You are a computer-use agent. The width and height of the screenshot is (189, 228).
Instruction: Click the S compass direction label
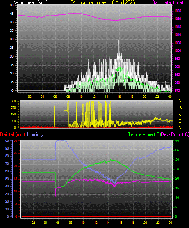coord(180,115)
